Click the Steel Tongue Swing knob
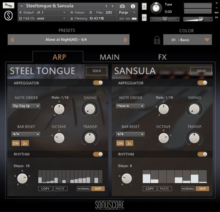Screen dimensions: 220x212 [90, 109]
